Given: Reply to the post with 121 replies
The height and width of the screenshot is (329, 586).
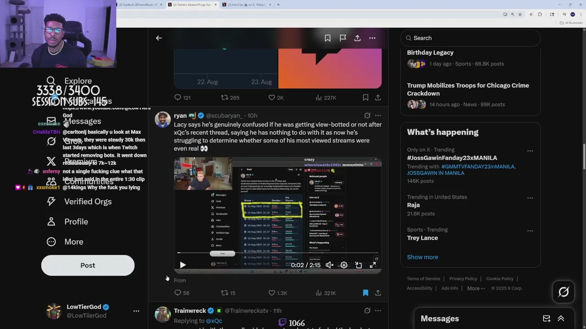Looking at the screenshot, I should tap(182, 97).
